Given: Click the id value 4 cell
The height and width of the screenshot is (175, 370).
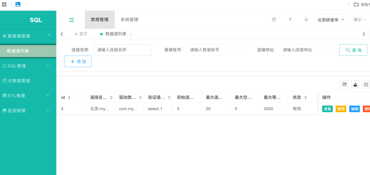Looking at the screenshot, I should tap(71, 109).
